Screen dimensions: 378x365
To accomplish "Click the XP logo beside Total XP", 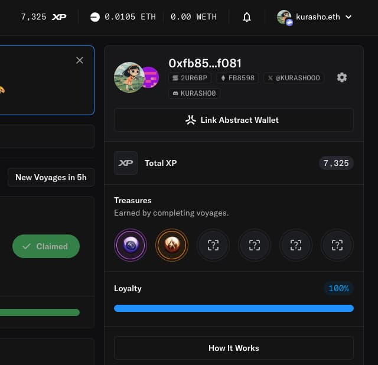I will click(x=126, y=163).
